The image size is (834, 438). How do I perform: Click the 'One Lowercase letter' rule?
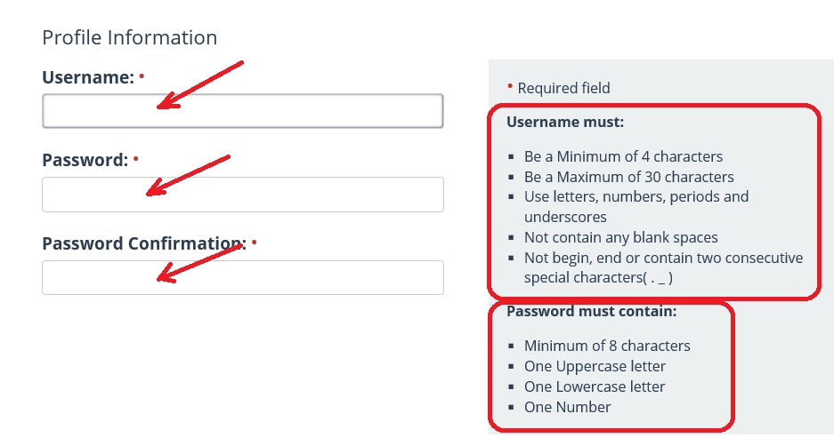point(595,386)
